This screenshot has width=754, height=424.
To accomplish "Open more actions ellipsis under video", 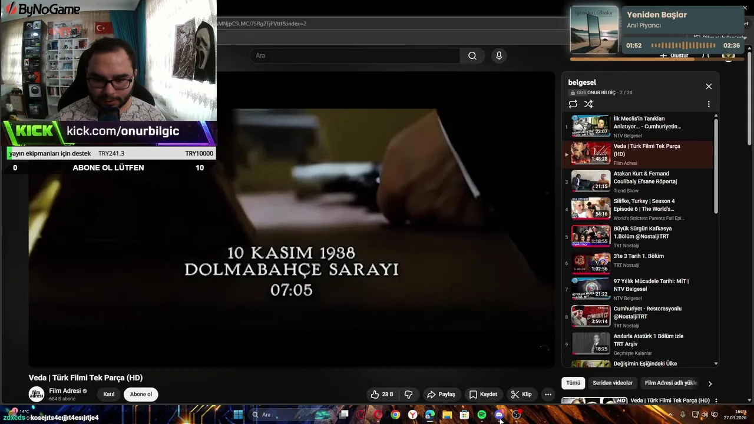I will pyautogui.click(x=548, y=395).
